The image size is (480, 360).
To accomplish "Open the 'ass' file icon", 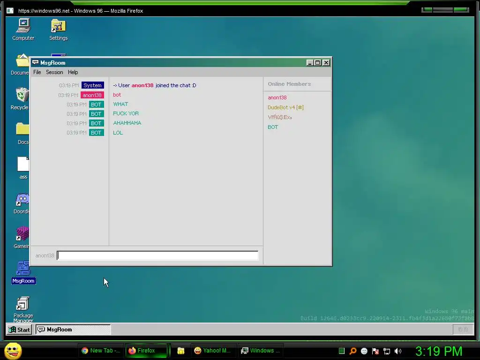I will [x=23, y=168].
